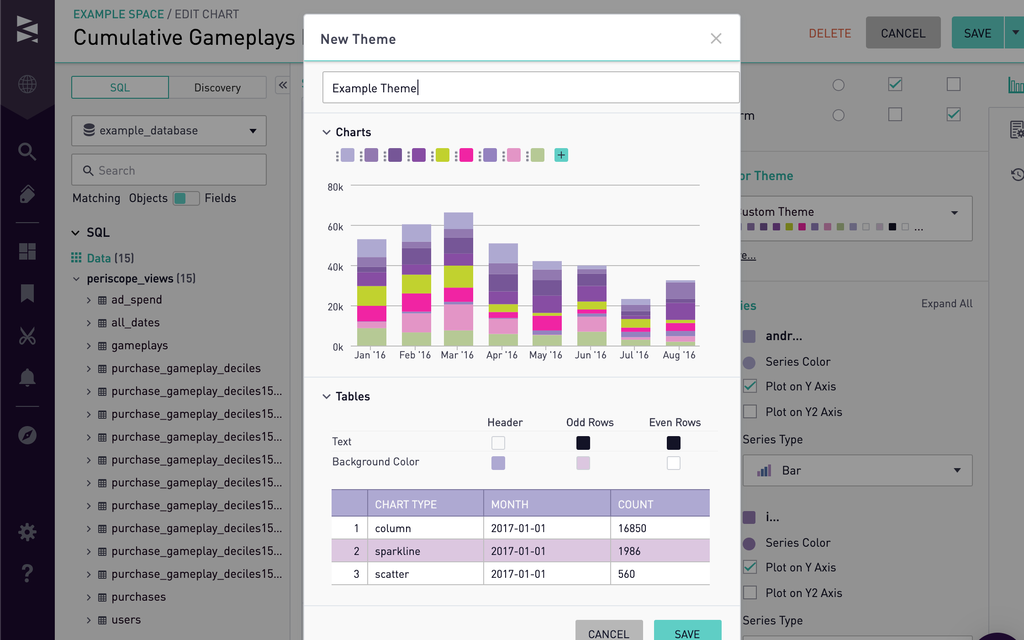Screen dimensions: 1024x640
Task: Check Plot on Y2 Axis for i... series
Action: point(750,592)
